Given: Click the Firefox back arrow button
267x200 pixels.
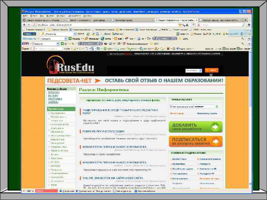Looking at the screenshot, I should tap(24, 25).
